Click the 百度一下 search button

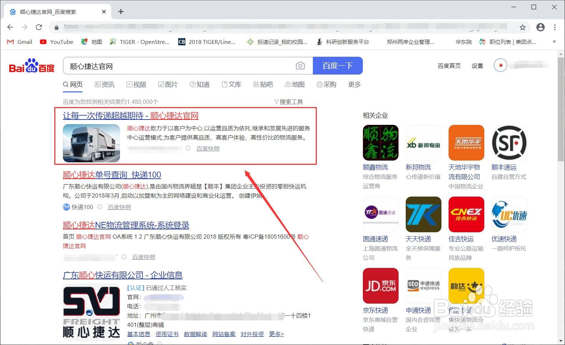pos(338,66)
